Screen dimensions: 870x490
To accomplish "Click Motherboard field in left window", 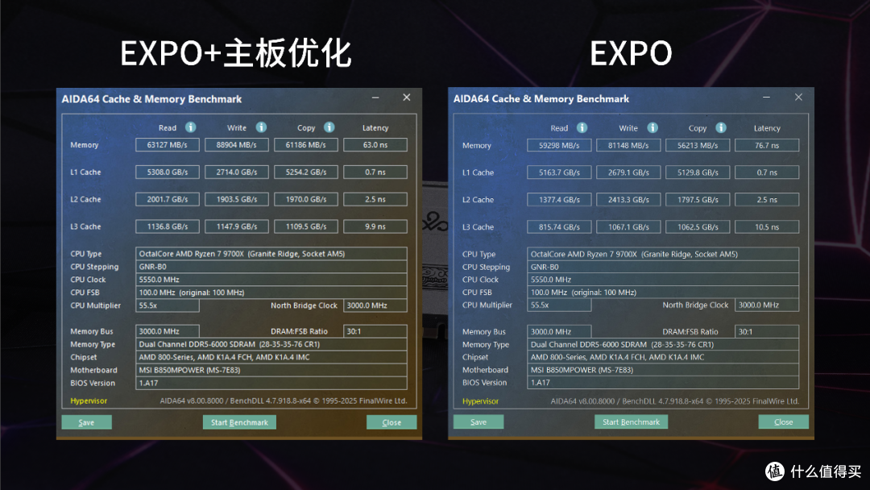I will pyautogui.click(x=271, y=370).
